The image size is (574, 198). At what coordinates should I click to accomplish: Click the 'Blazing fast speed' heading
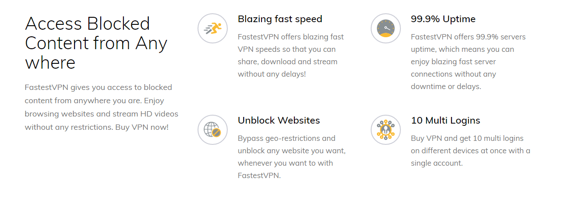click(280, 19)
